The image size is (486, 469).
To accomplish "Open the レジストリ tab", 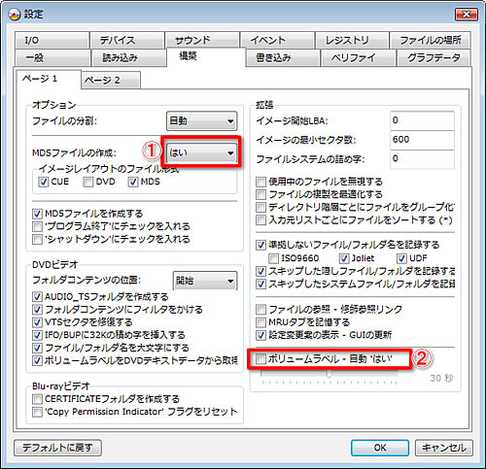I will pyautogui.click(x=352, y=40).
